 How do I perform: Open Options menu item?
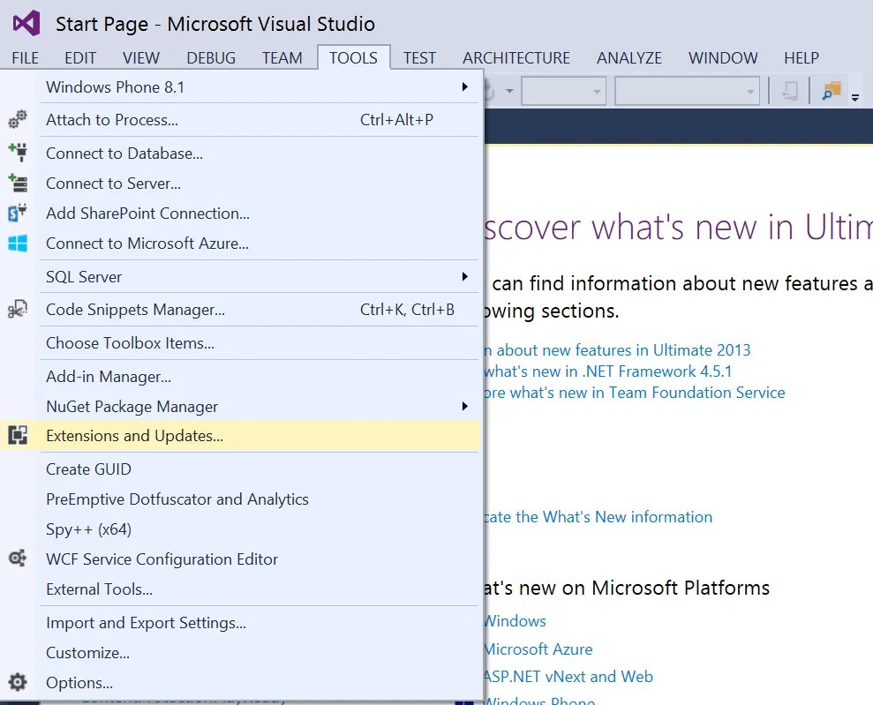(x=240, y=683)
